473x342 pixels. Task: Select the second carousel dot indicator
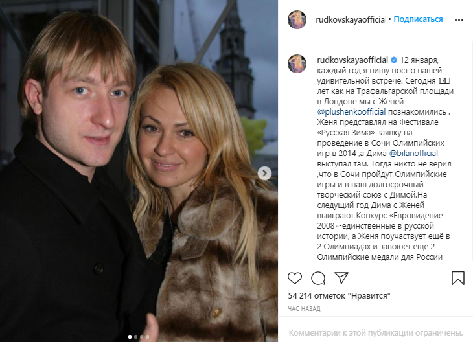coord(136,337)
